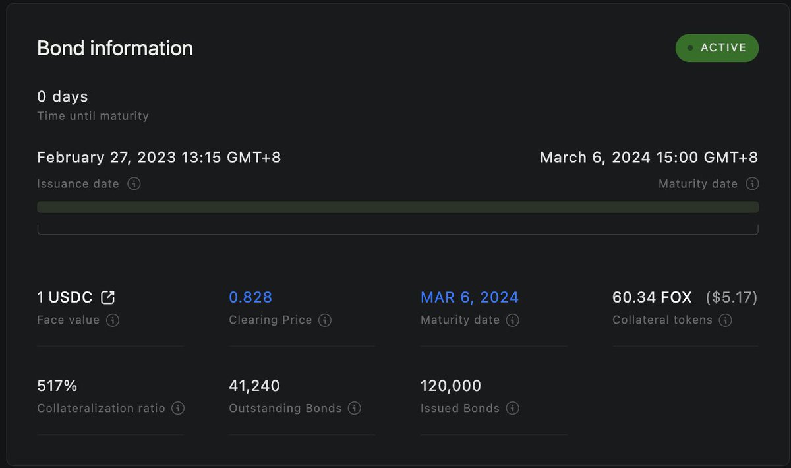The image size is (791, 468).
Task: Click the 41,240 outstanding bonds value
Action: click(254, 386)
